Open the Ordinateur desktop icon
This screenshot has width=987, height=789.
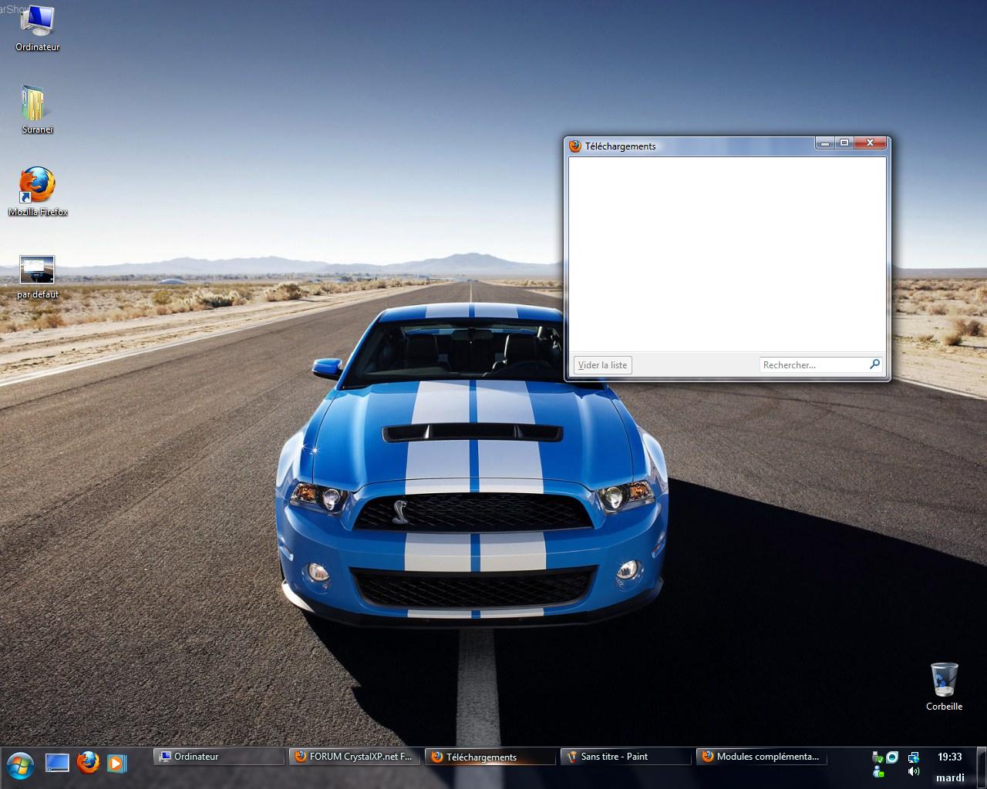coord(37,27)
